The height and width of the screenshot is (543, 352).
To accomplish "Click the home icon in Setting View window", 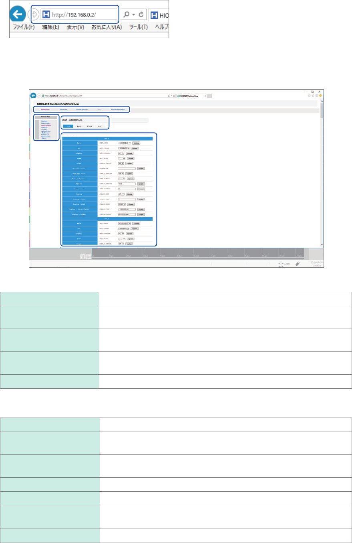I will pos(309,96).
